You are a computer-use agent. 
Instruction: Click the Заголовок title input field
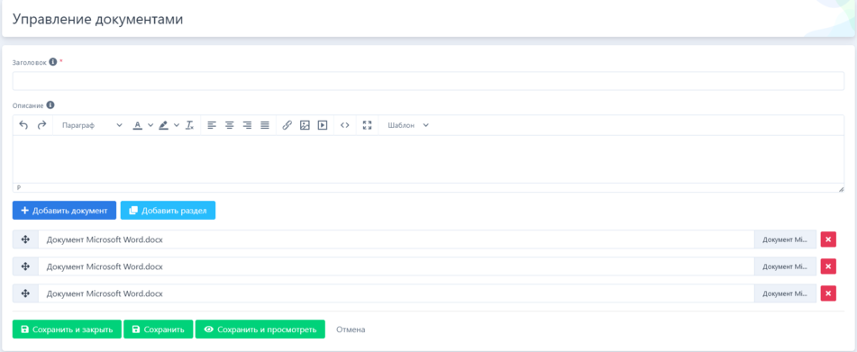pyautogui.click(x=429, y=81)
